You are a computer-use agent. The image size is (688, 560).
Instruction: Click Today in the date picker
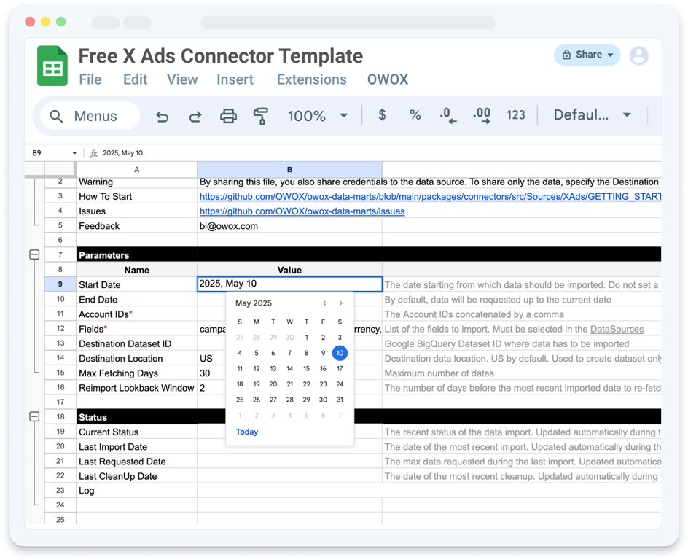point(247,432)
